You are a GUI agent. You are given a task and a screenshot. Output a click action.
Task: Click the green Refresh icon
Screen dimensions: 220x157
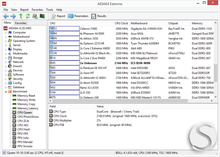pos(28,16)
